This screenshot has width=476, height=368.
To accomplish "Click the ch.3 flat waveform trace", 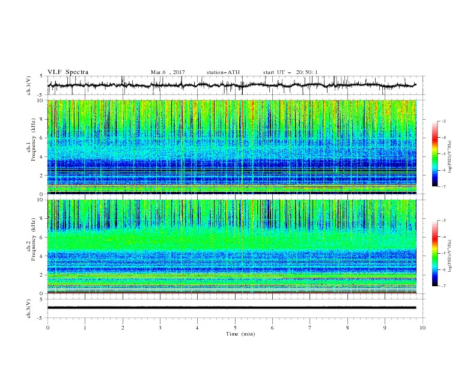I will (x=232, y=308).
